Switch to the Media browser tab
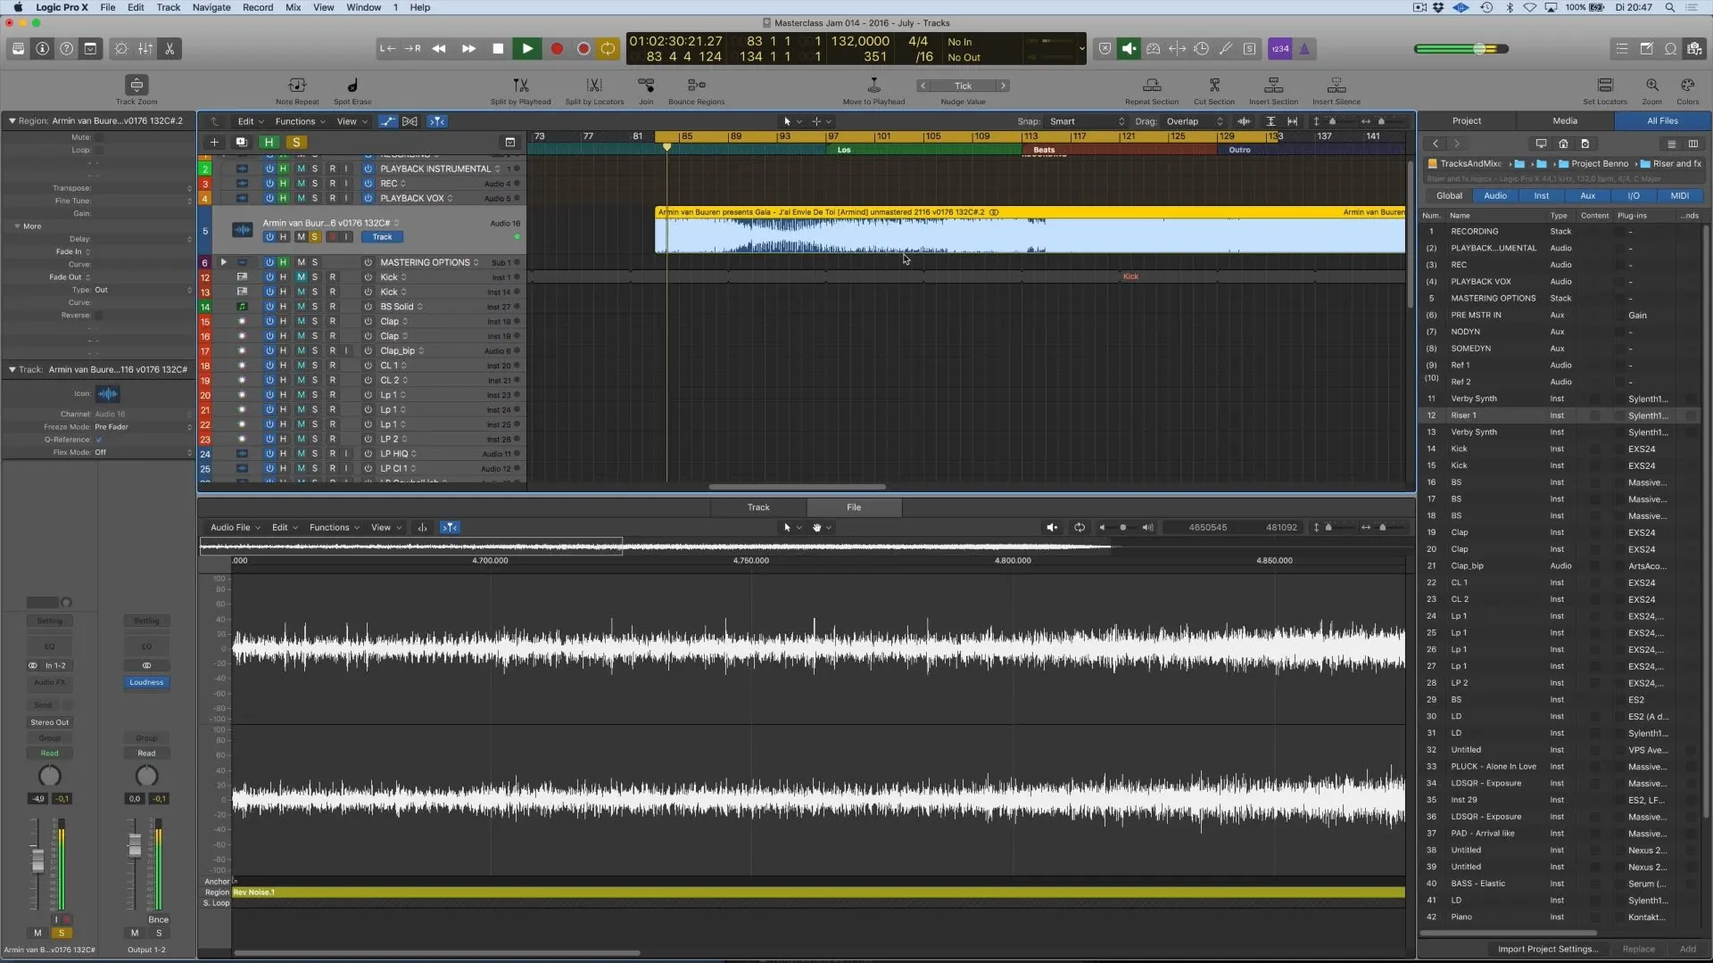The height and width of the screenshot is (963, 1713). [x=1564, y=120]
